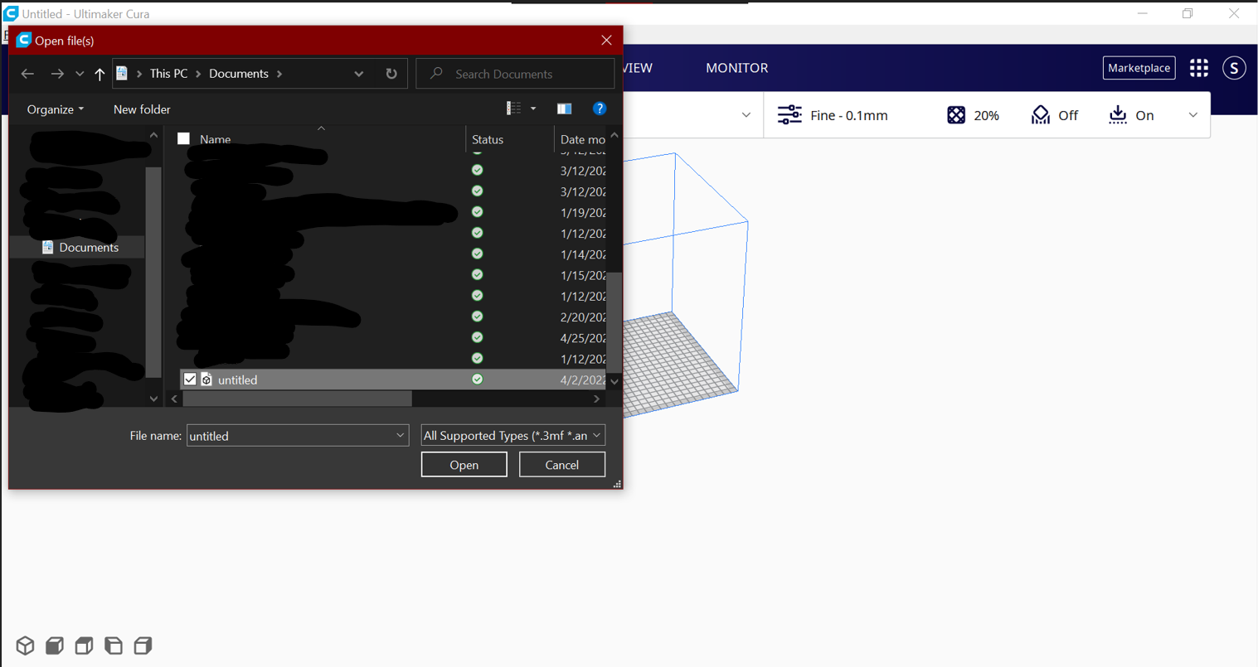Open the Marketplace
1258x667 pixels.
coord(1139,68)
